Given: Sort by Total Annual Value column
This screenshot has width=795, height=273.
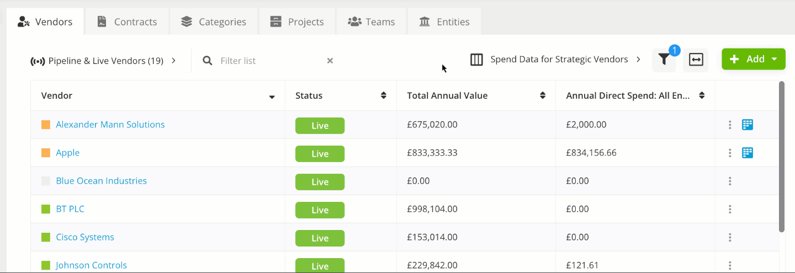Looking at the screenshot, I should pos(543,95).
